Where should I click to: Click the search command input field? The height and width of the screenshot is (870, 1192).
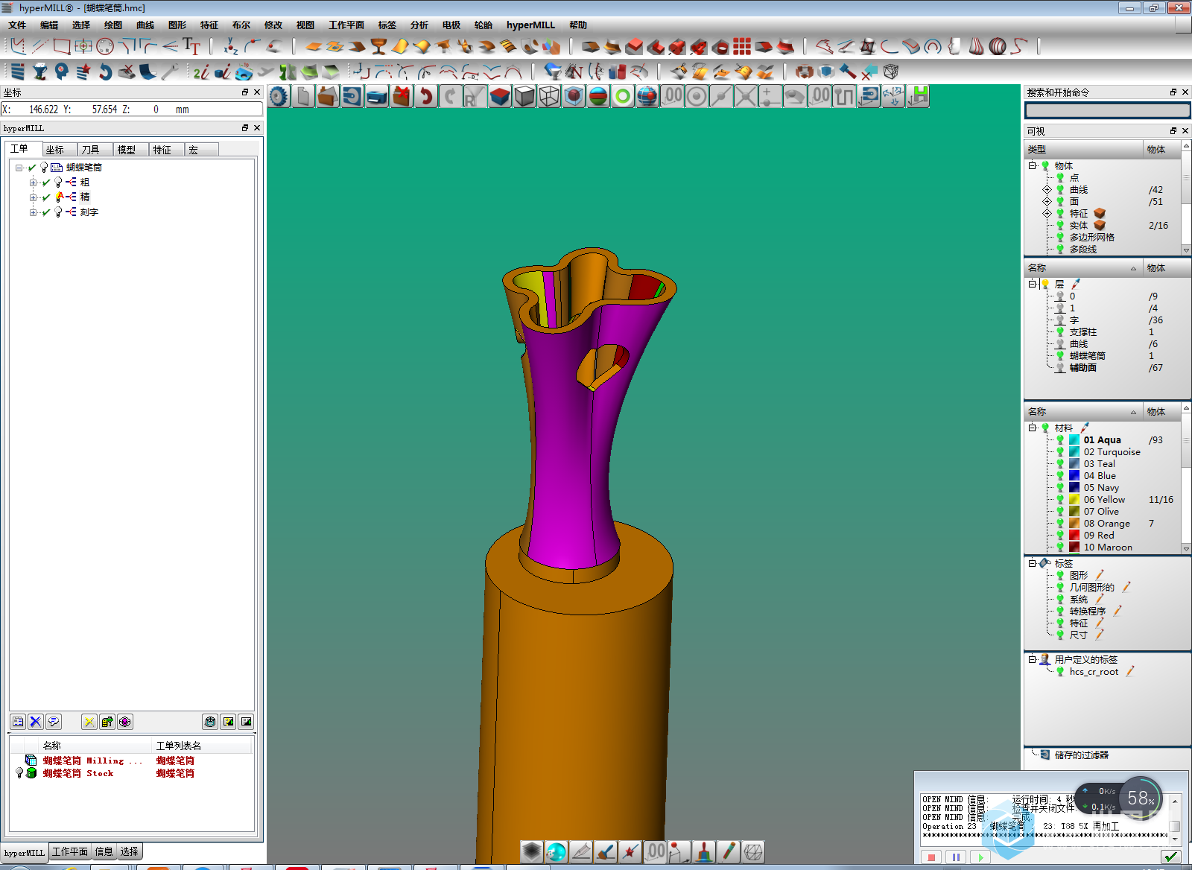point(1107,110)
